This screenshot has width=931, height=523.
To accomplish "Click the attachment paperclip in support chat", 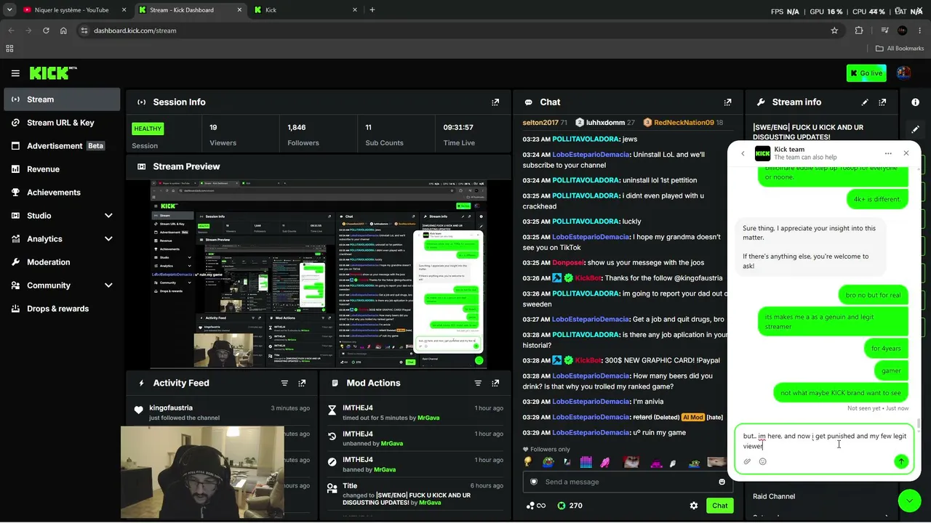I will click(x=747, y=461).
